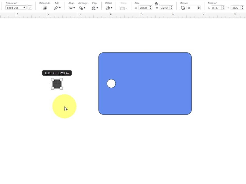Screen dimensions: 246x184
Task: Expand the Arrange dropdown arrow
Action: coord(84,8)
